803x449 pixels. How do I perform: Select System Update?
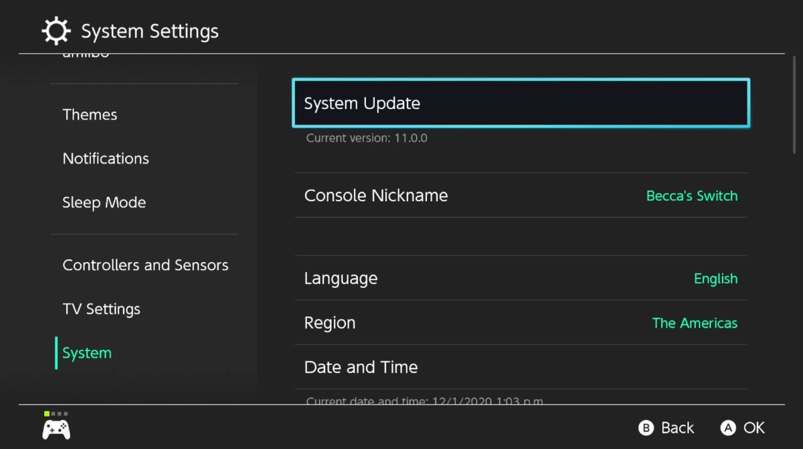[x=521, y=103]
